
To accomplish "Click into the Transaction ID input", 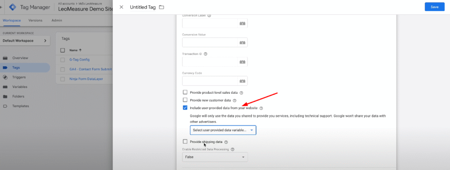I will 210,62.
